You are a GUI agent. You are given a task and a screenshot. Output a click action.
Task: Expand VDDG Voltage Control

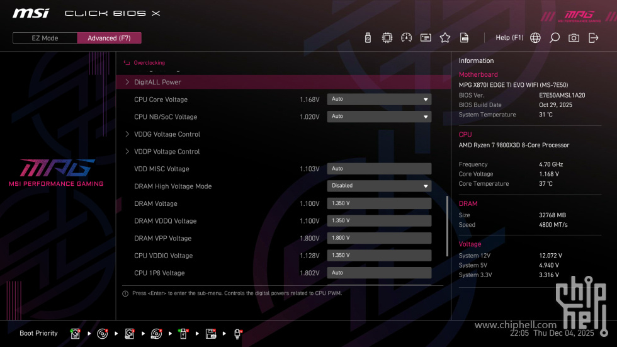[167, 134]
